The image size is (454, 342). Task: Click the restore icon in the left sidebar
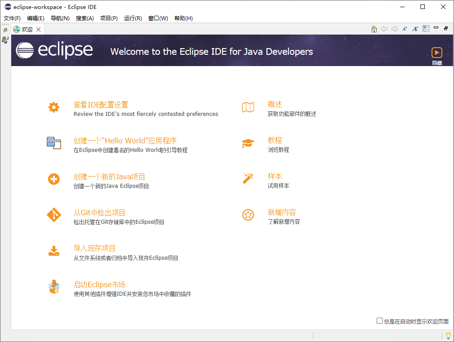[5, 30]
